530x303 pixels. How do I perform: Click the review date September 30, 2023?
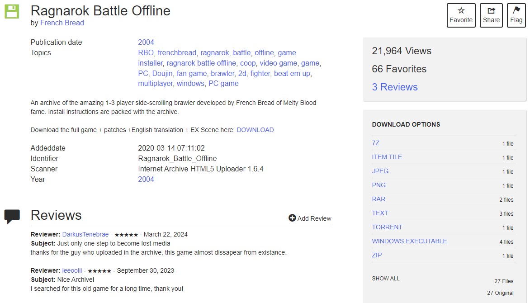(x=145, y=270)
